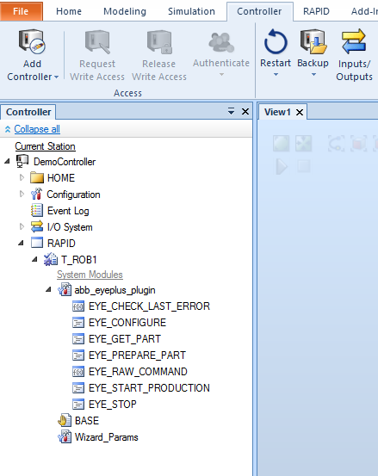The height and width of the screenshot is (476, 378).
Task: Select the EYE_CONFIGURE routine
Action: (x=127, y=323)
